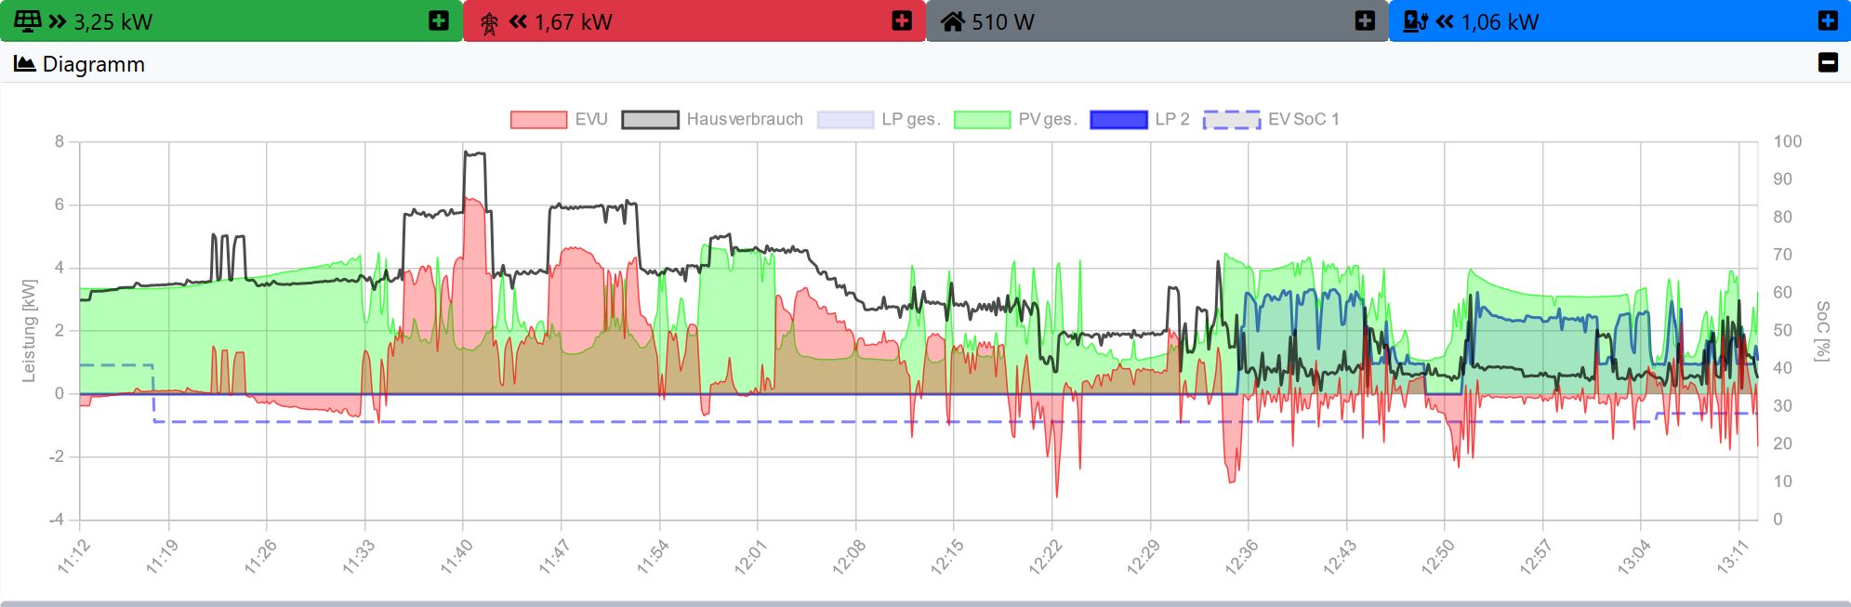Click the SoC [%] axis title
Screen dimensions: 1851x607
(1822, 330)
